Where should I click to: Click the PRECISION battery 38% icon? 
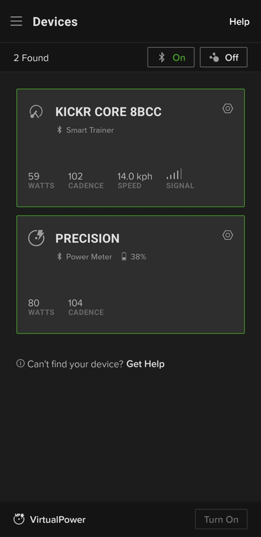(124, 256)
